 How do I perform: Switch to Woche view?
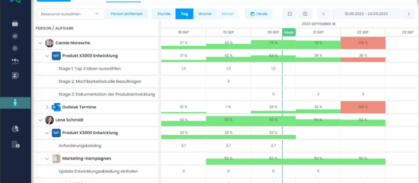tap(205, 14)
